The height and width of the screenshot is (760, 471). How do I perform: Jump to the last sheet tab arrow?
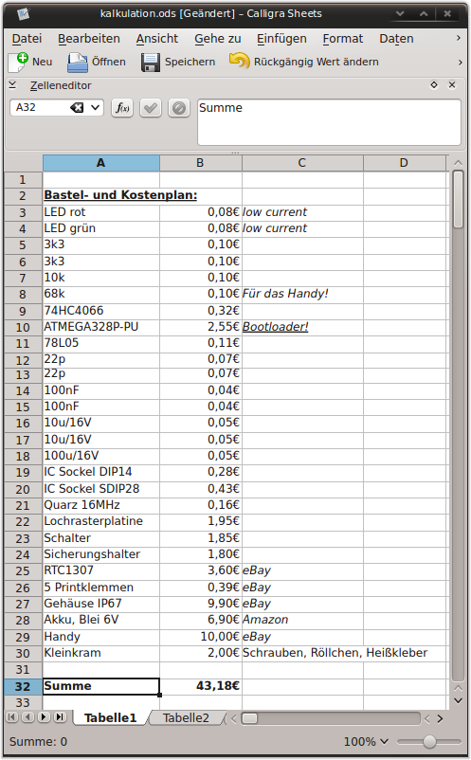click(x=60, y=716)
